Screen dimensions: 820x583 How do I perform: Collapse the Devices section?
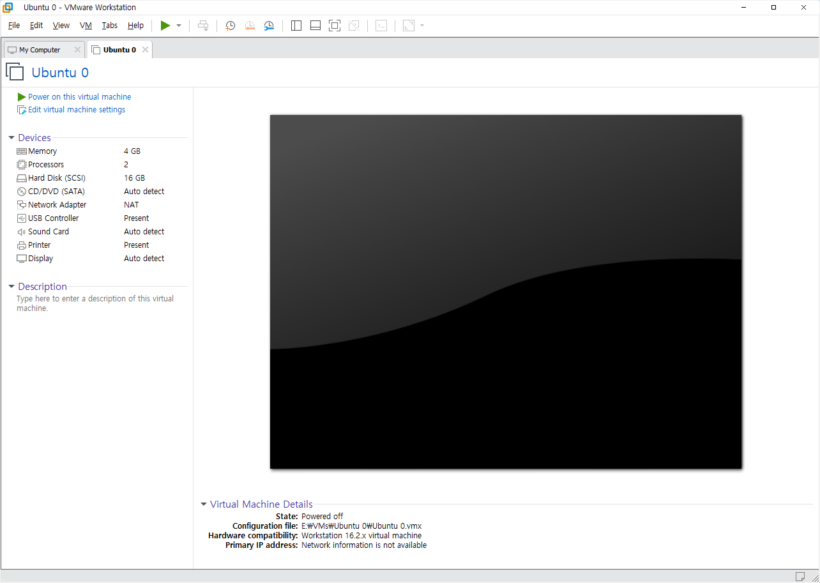(11, 138)
